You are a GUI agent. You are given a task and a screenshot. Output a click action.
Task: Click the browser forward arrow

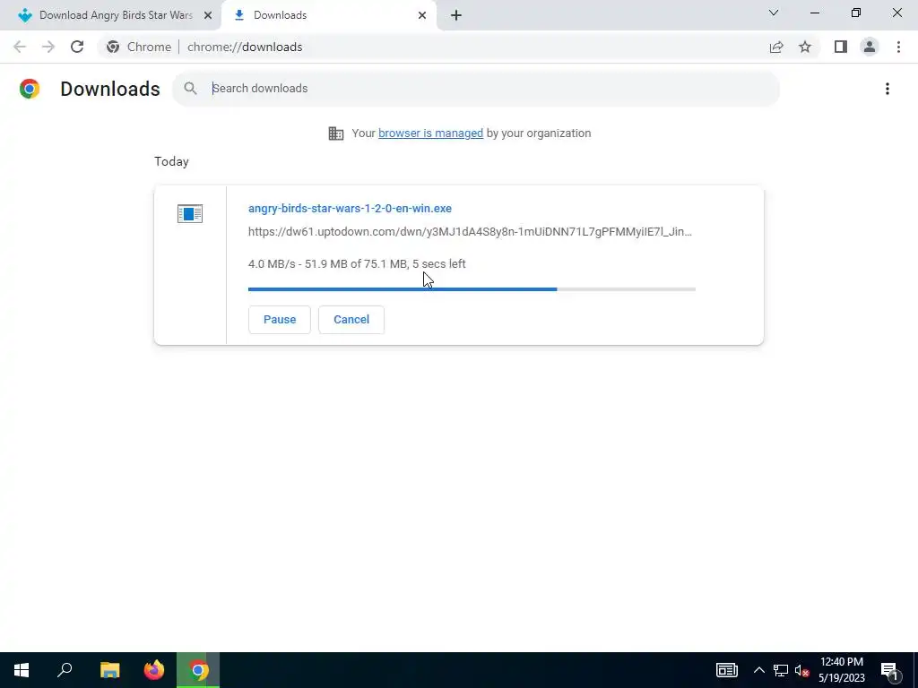point(48,47)
